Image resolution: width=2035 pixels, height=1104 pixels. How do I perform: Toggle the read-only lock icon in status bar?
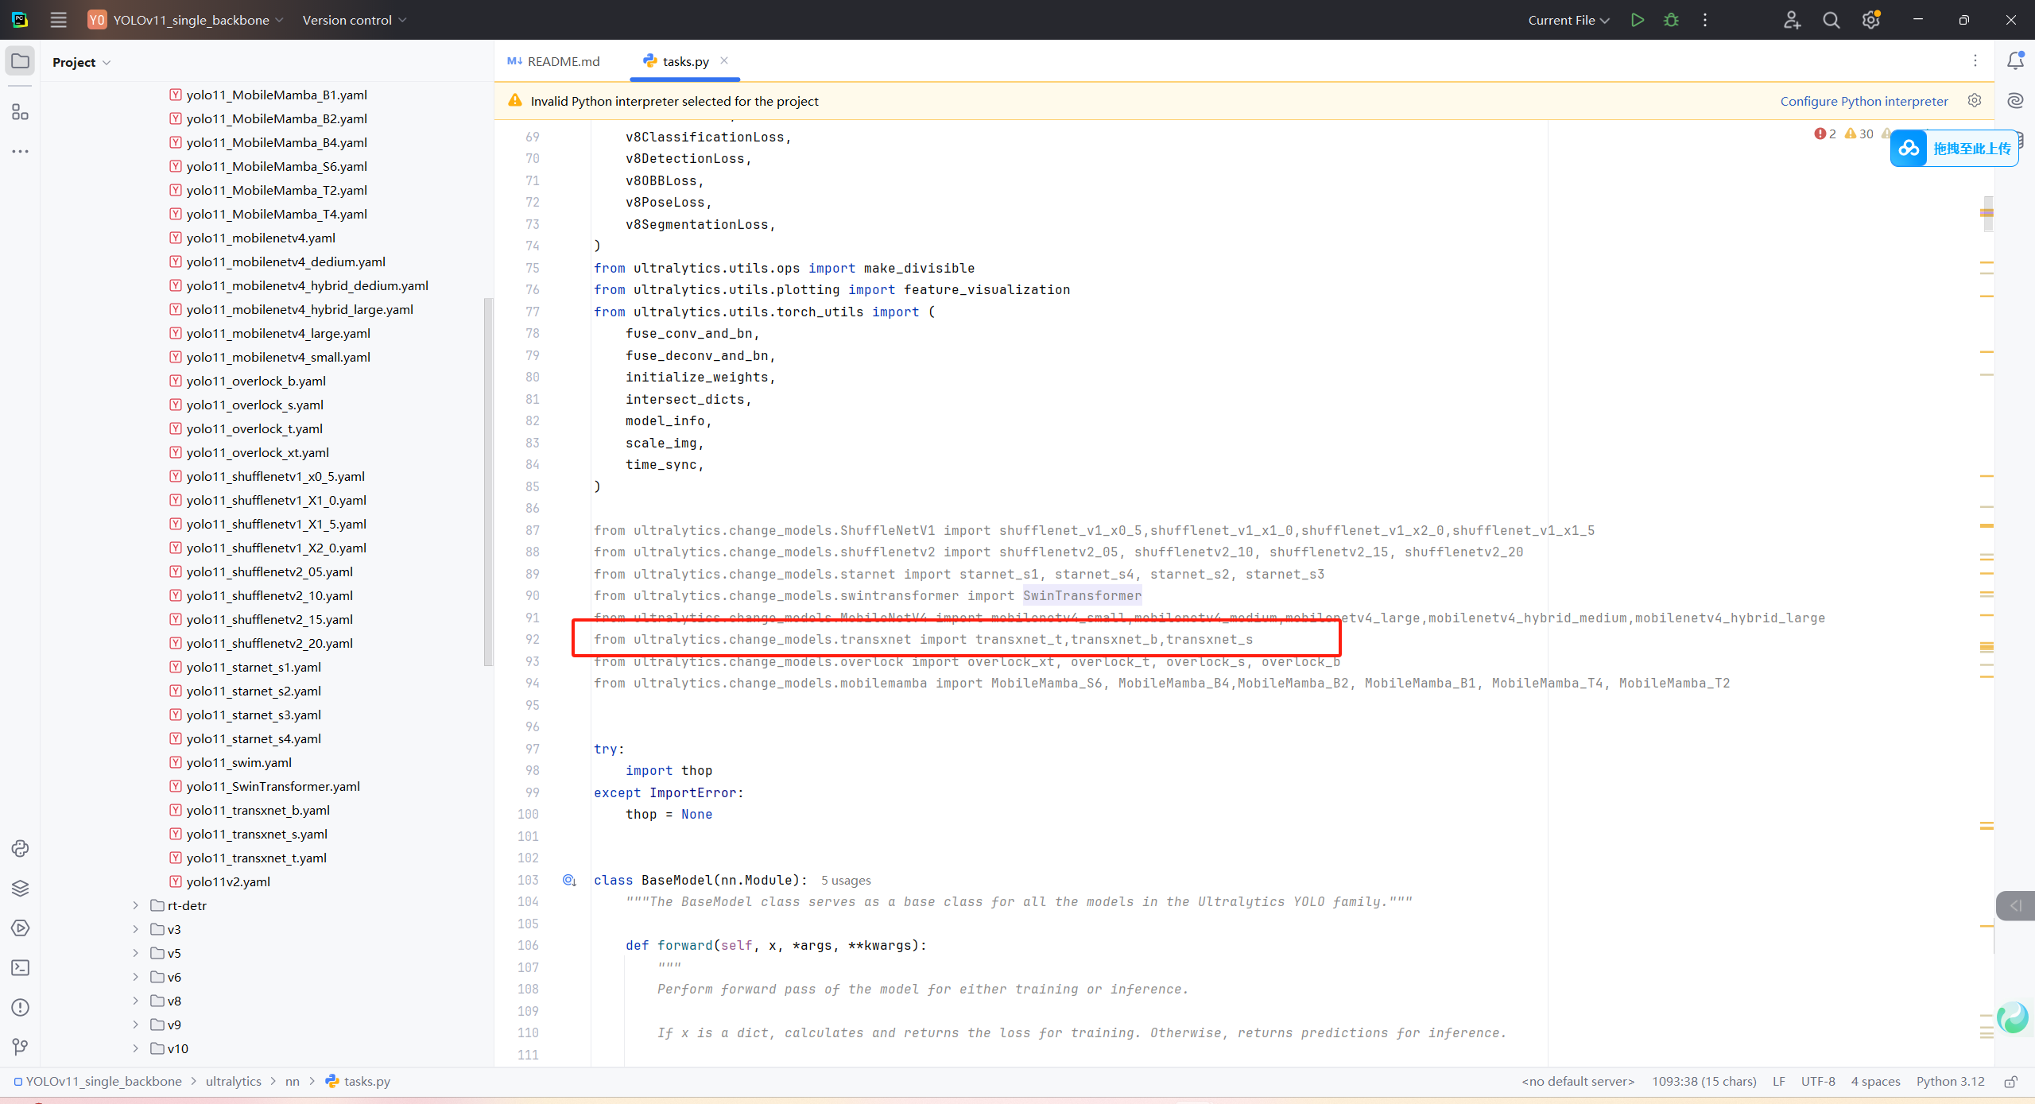tap(2010, 1081)
